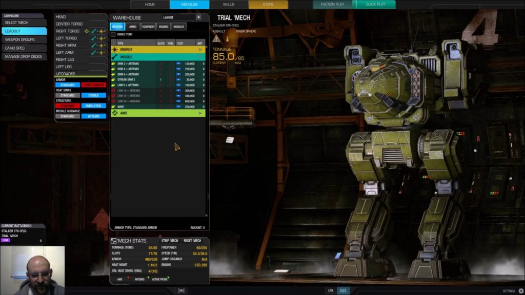
Task: Open the Layout dropdown arrow
Action: (198, 17)
